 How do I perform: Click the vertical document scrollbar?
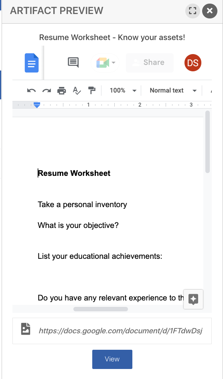(207, 142)
